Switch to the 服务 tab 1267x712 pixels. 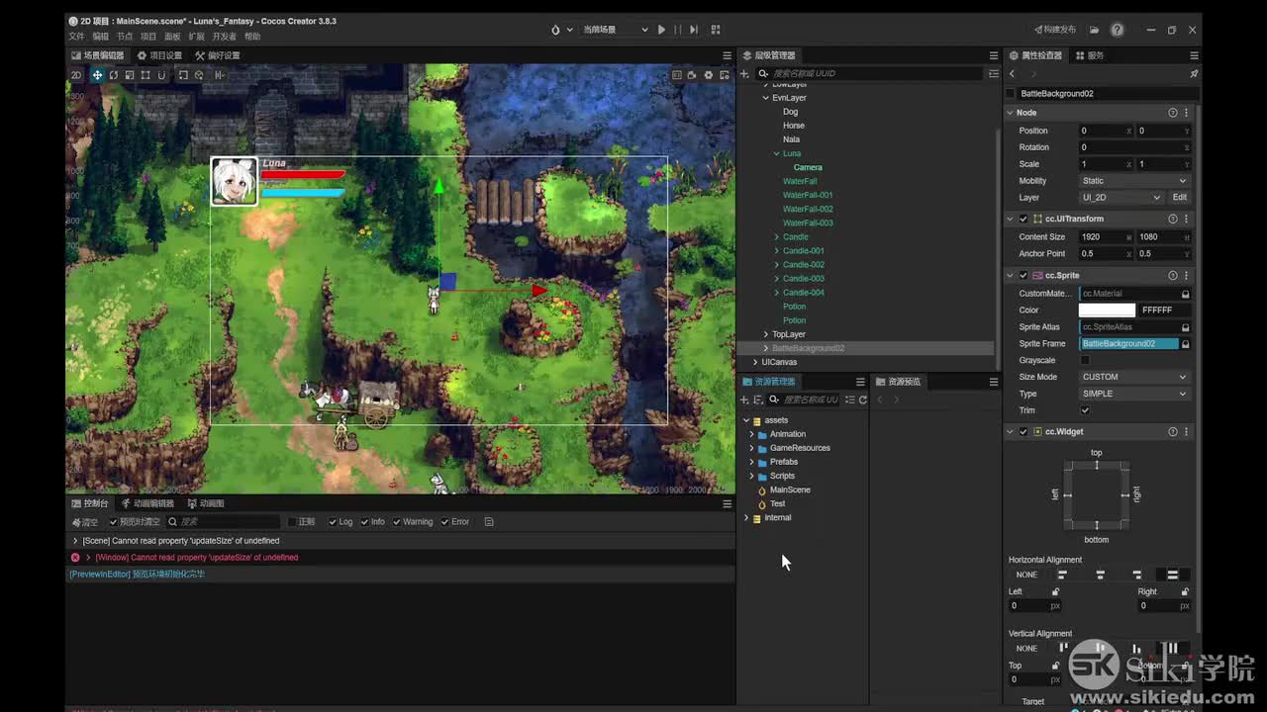1090,55
